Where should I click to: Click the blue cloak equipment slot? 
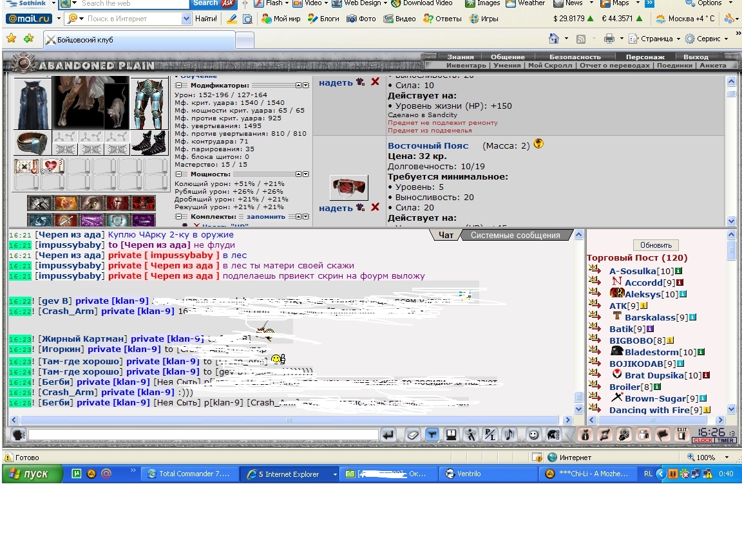click(33, 104)
